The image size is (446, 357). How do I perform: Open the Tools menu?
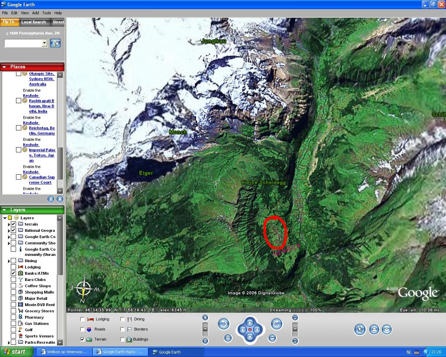click(x=47, y=13)
